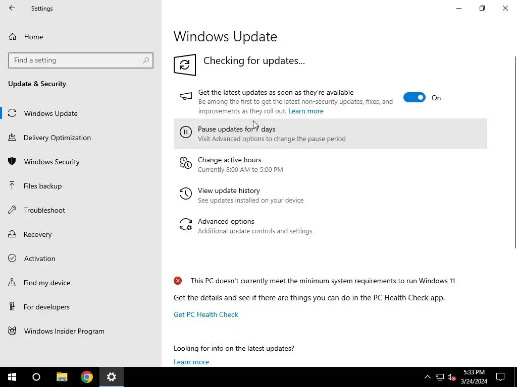Click the red error X icon
Image resolution: width=517 pixels, height=387 pixels.
tap(178, 281)
